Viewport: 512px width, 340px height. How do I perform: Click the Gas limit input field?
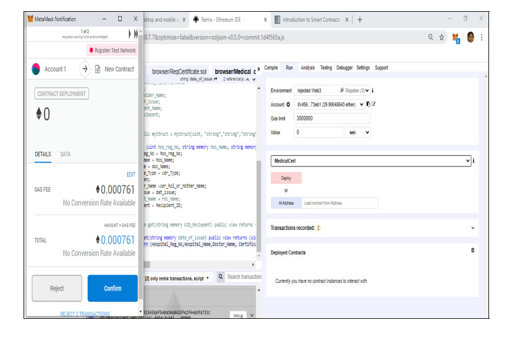(333, 118)
